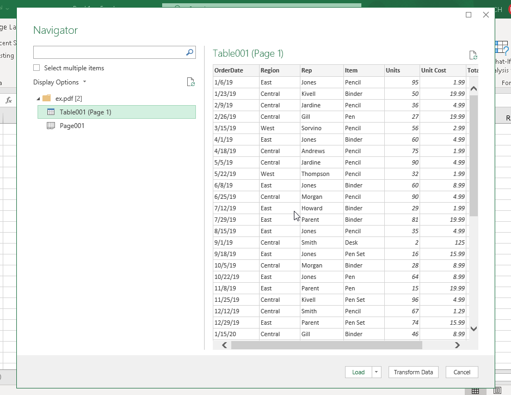
Task: Click the Transform Data button
Action: tap(413, 372)
